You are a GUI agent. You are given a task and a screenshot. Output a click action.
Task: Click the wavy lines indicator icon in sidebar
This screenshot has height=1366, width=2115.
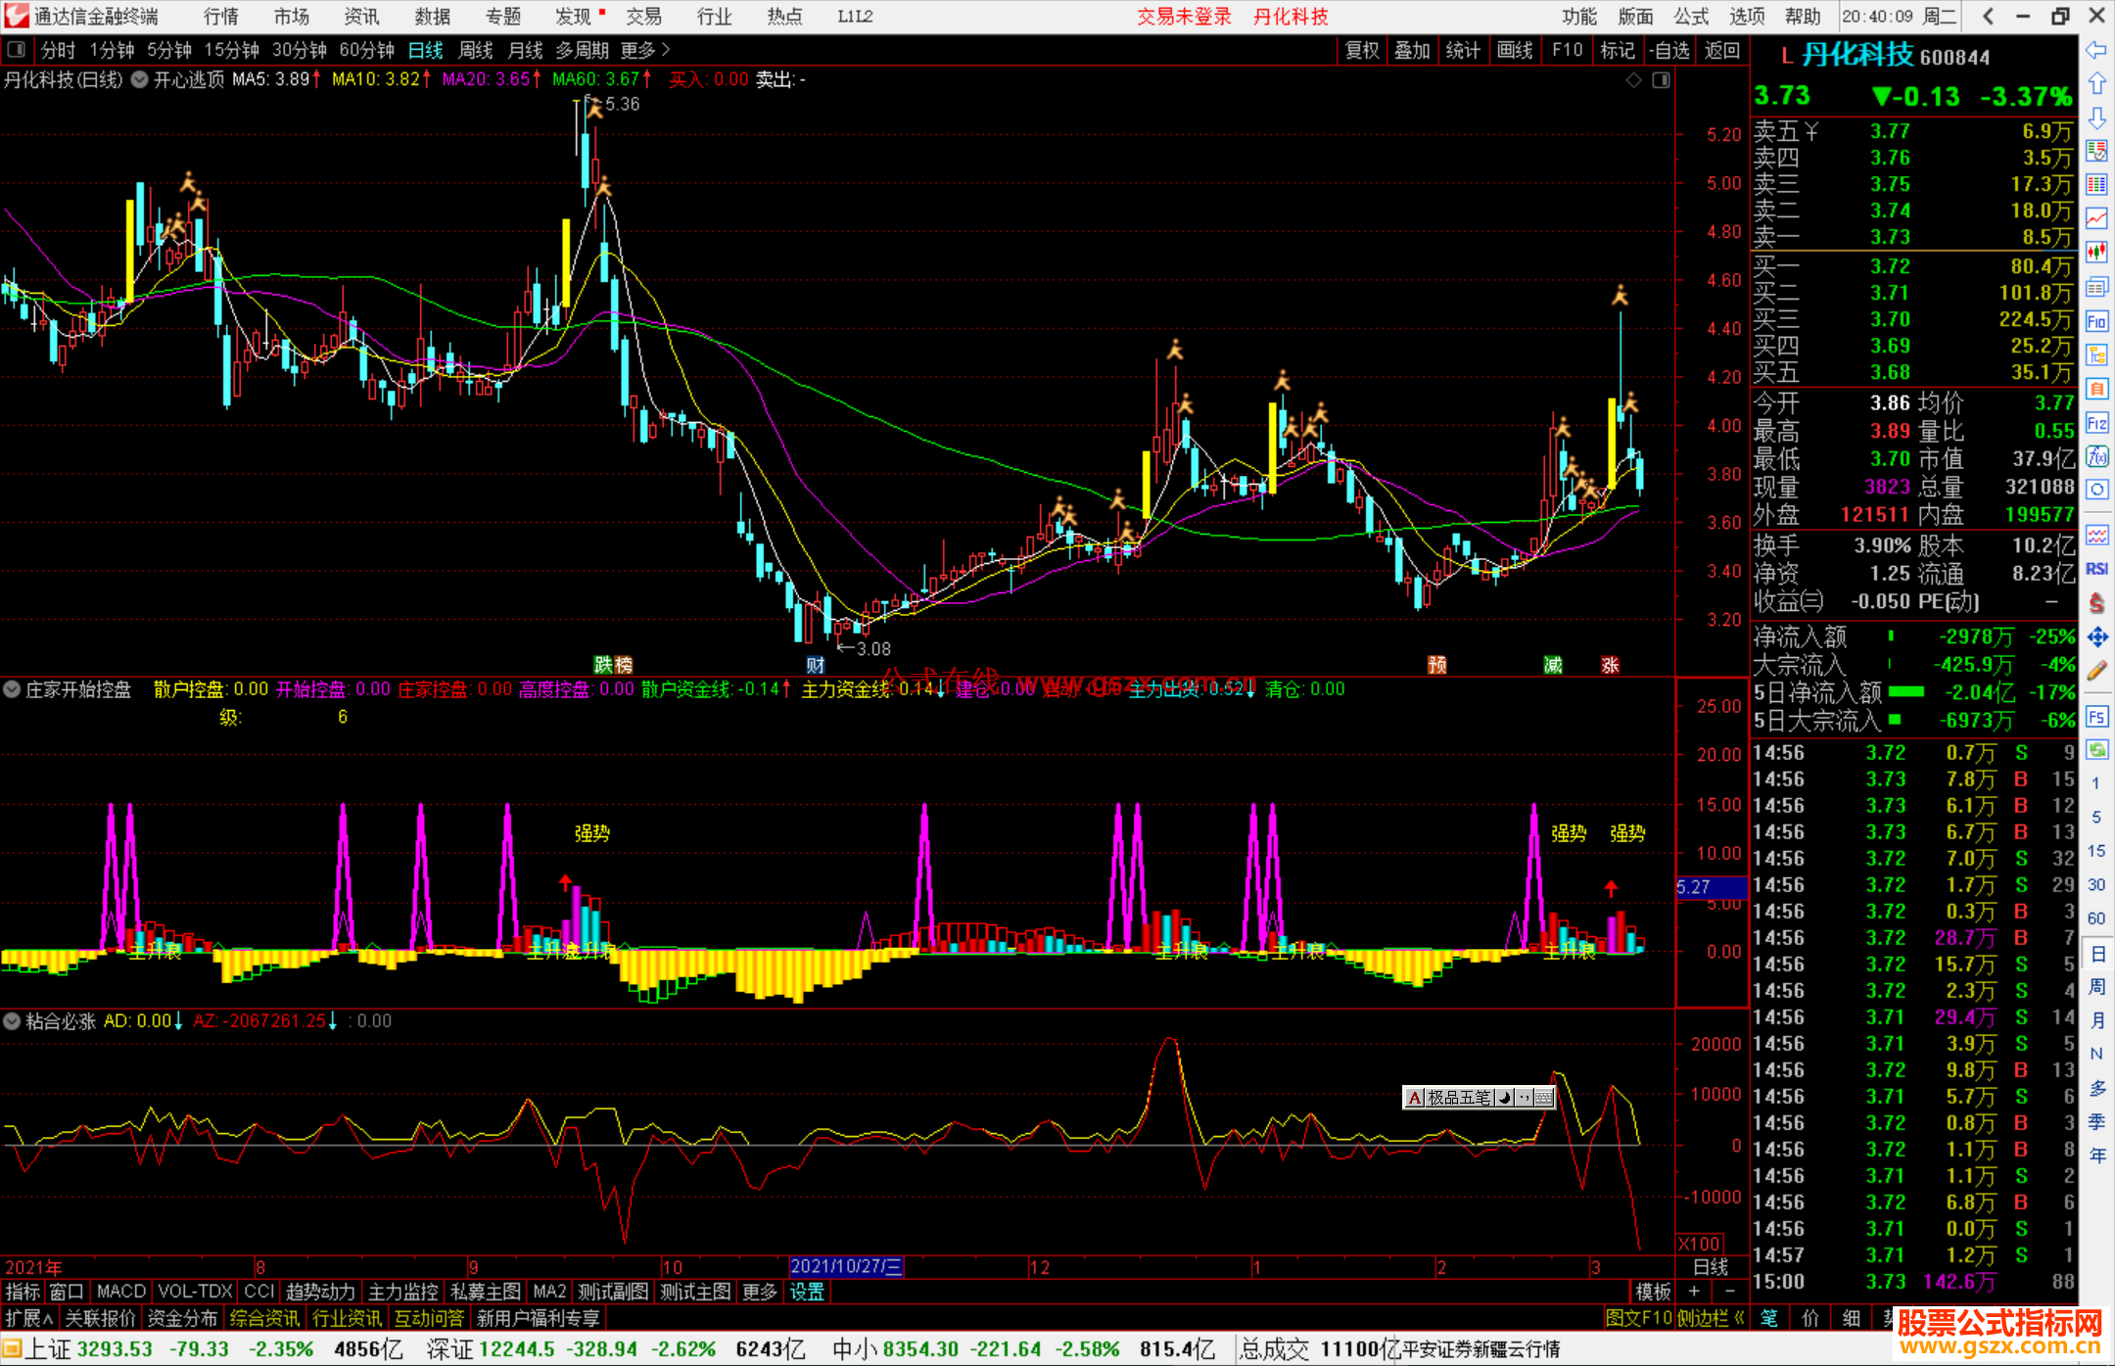pos(2096,535)
